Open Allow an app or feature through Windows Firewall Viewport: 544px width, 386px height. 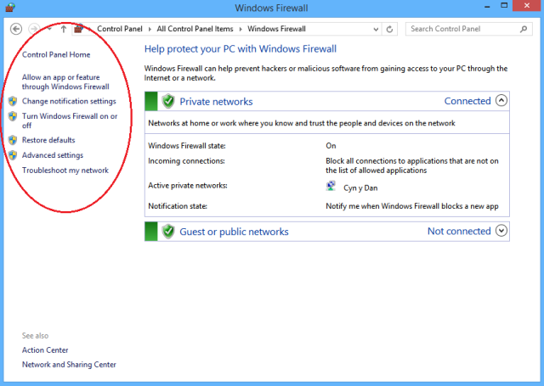click(x=65, y=82)
